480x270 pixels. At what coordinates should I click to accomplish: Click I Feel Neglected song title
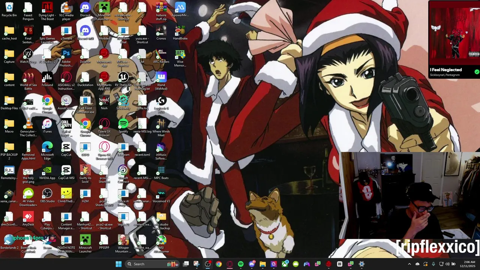point(446,70)
